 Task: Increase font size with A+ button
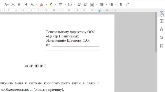pyautogui.click(x=6, y=4)
